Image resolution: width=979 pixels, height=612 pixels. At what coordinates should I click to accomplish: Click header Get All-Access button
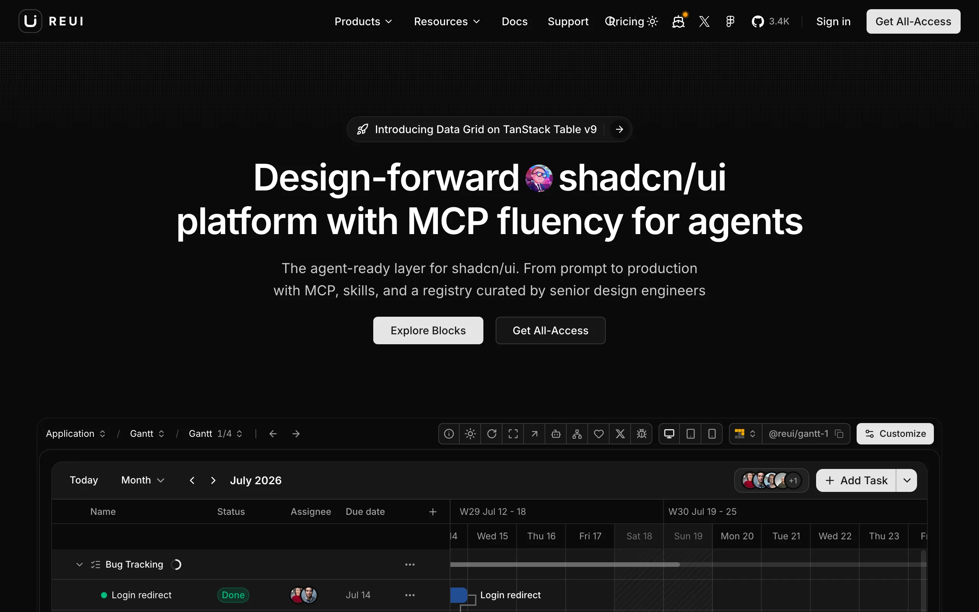click(913, 21)
